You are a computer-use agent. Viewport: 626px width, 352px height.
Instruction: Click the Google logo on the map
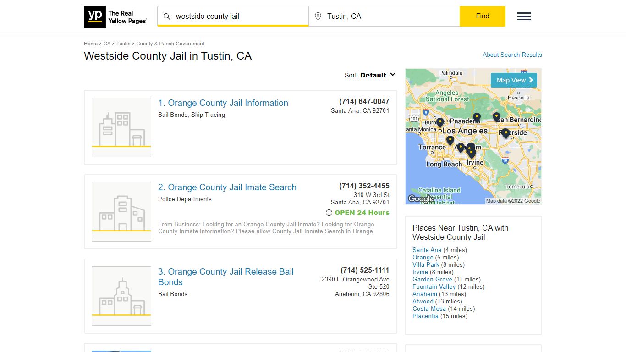421,199
